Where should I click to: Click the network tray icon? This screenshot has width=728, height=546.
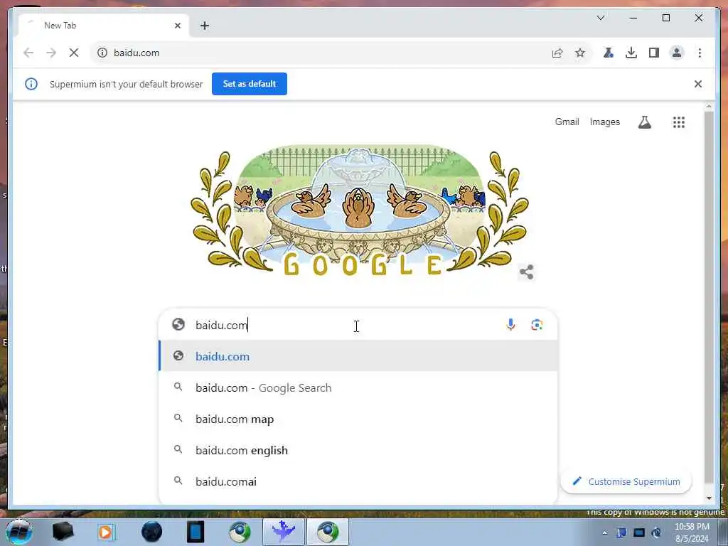[639, 532]
